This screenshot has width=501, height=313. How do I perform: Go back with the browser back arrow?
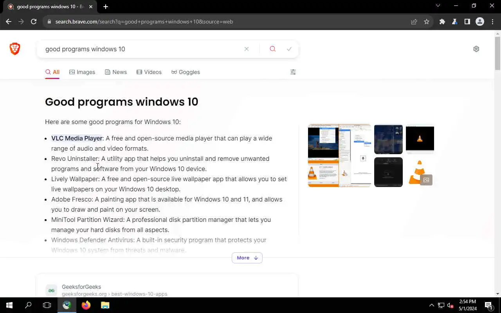click(x=9, y=22)
